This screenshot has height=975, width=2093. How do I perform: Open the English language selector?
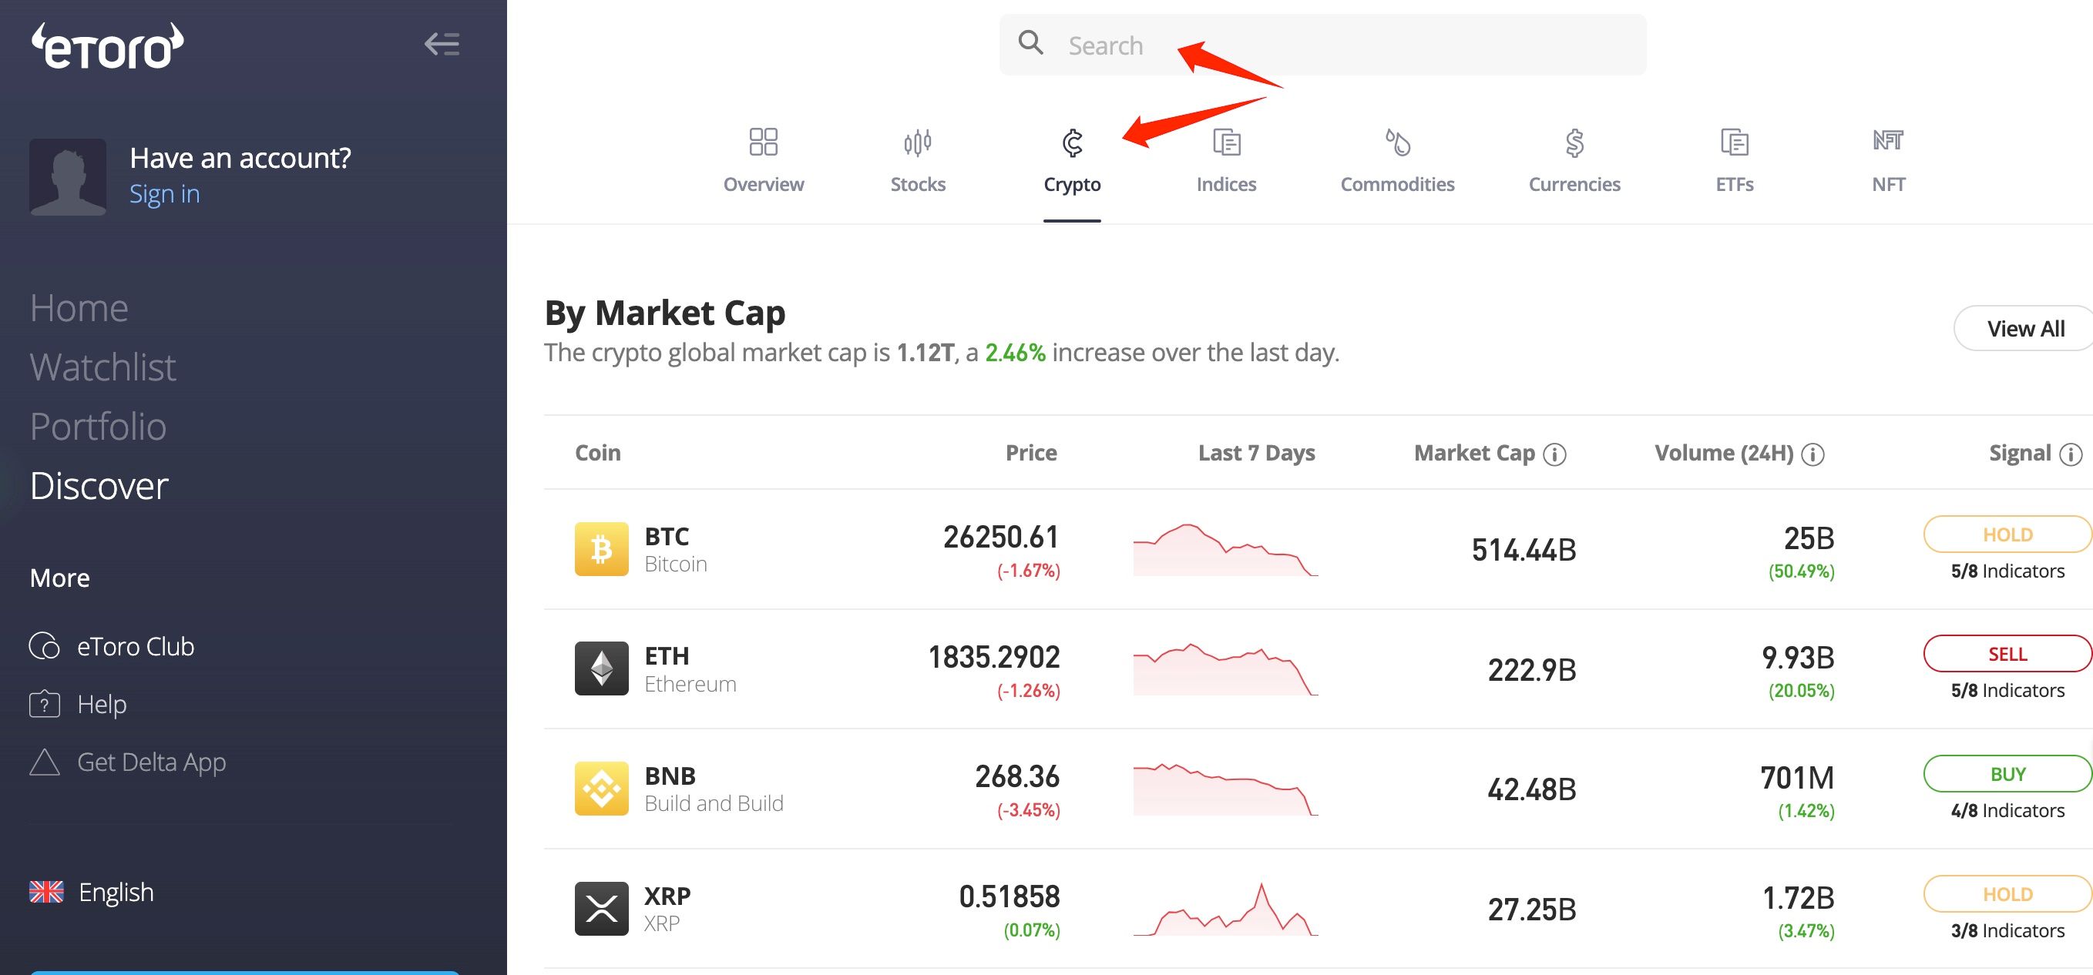click(116, 891)
